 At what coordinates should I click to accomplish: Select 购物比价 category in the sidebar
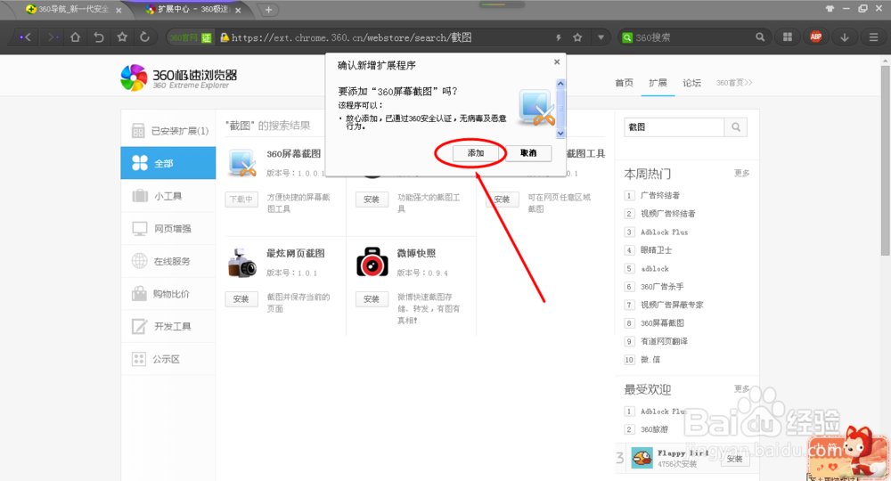click(x=168, y=294)
